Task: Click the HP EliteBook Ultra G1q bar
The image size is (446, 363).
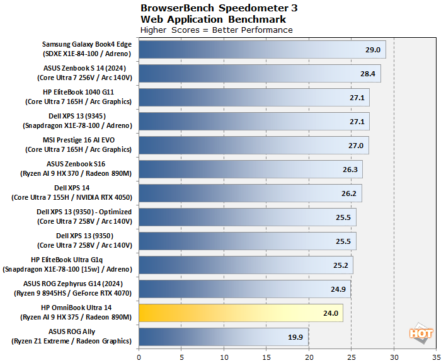Action: coord(246,265)
